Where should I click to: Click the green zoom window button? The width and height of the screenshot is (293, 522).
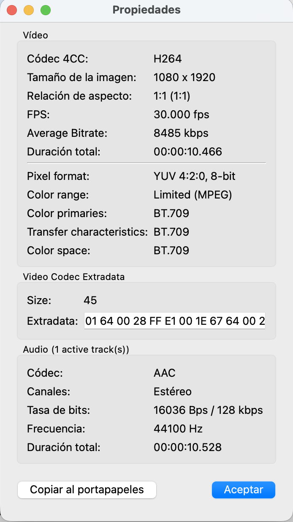[x=45, y=10]
